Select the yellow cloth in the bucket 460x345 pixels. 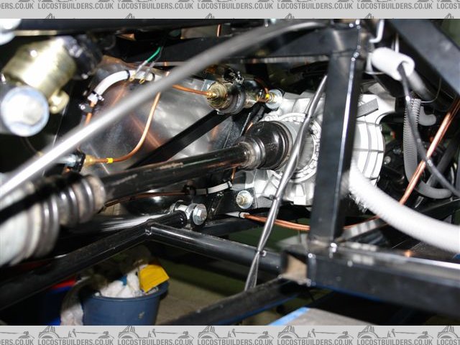(154, 277)
